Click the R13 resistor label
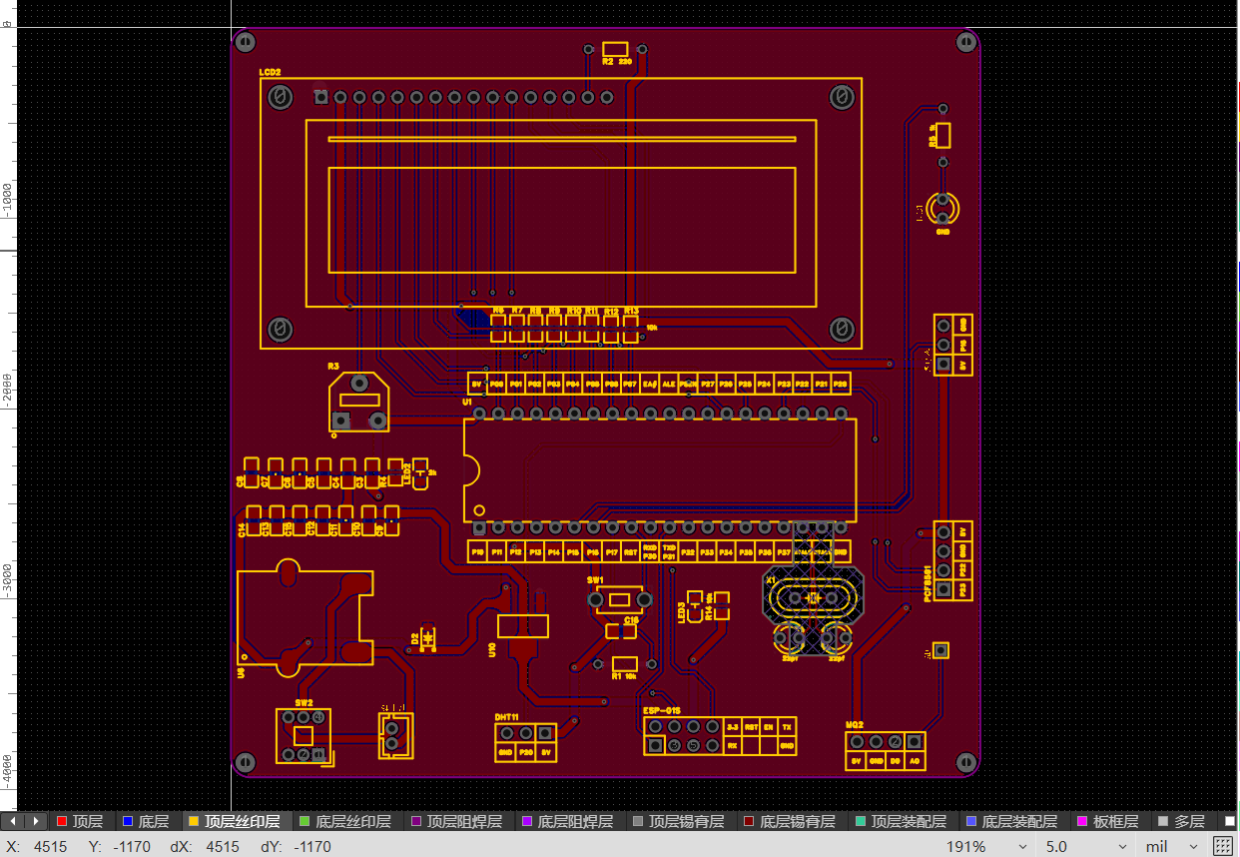The height and width of the screenshot is (857, 1240). [631, 311]
